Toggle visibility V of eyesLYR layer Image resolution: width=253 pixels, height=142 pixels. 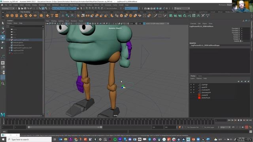pyautogui.click(x=191, y=87)
